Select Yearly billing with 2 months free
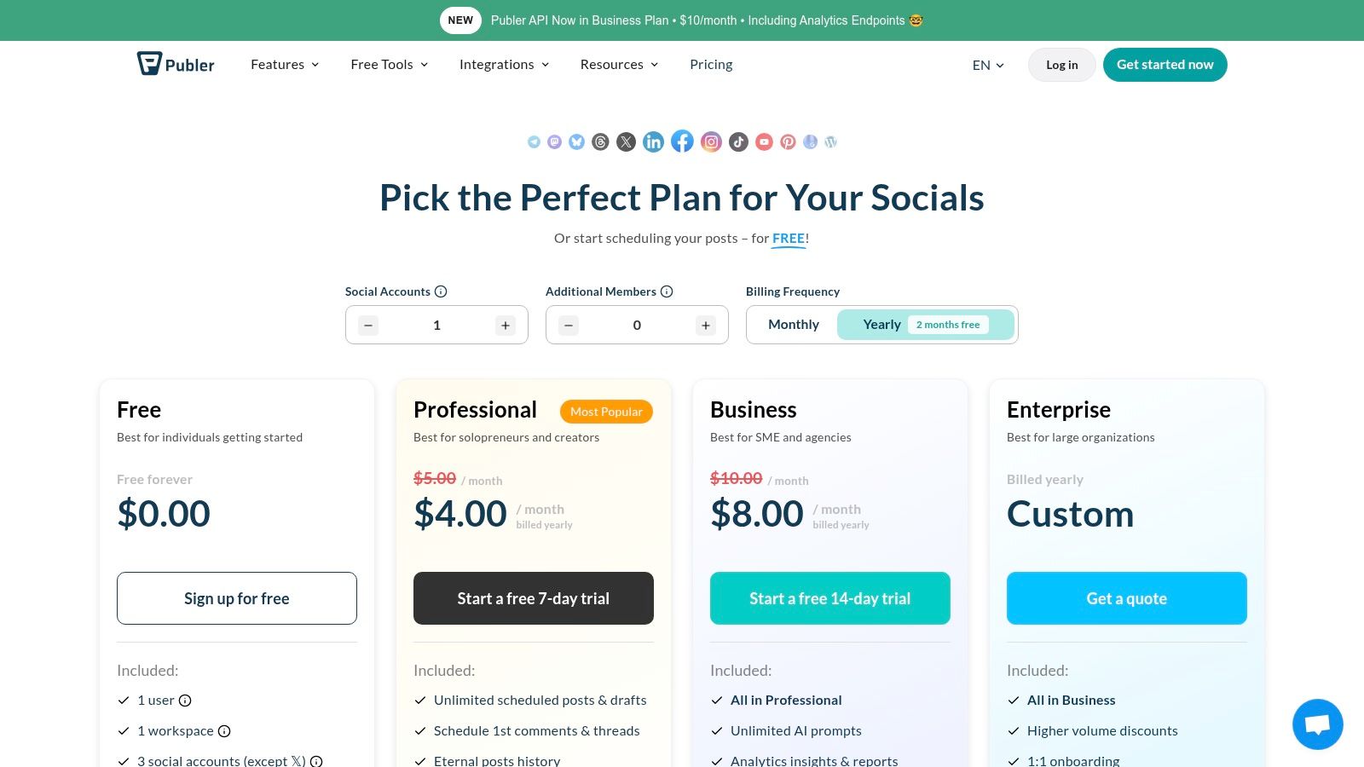This screenshot has width=1364, height=767. tap(925, 325)
